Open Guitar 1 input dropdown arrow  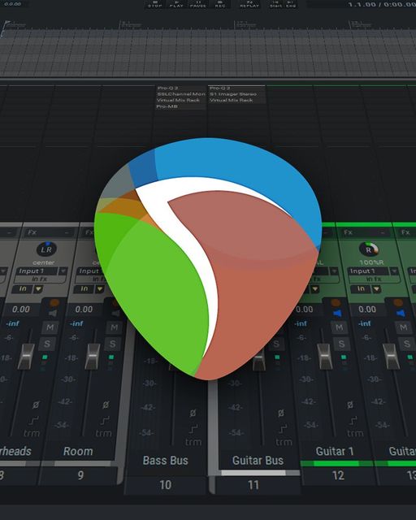[334, 271]
